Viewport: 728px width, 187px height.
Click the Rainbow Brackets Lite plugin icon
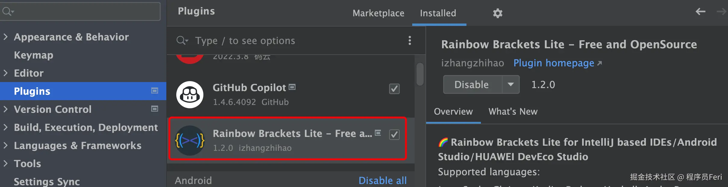(x=190, y=140)
